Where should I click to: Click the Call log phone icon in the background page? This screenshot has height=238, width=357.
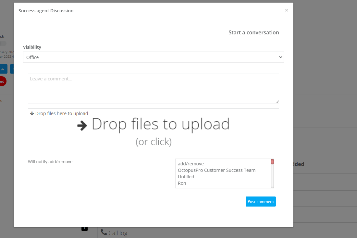[104, 232]
